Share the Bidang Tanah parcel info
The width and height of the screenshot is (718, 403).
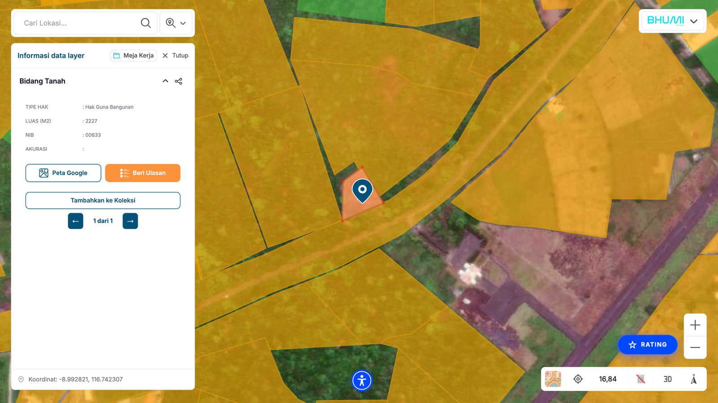pos(179,81)
